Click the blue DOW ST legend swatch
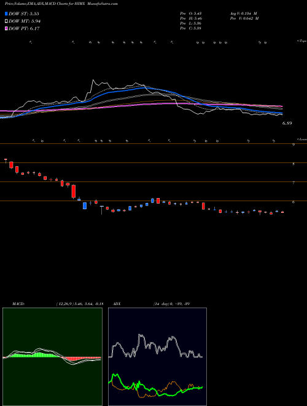 click(6, 14)
